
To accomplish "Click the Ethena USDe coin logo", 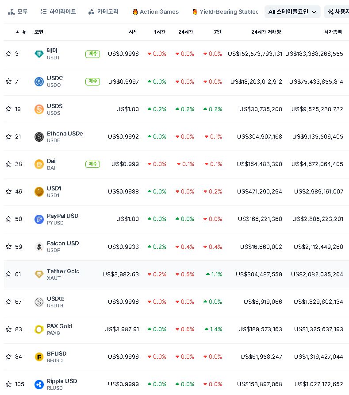I will pyautogui.click(x=39, y=137).
